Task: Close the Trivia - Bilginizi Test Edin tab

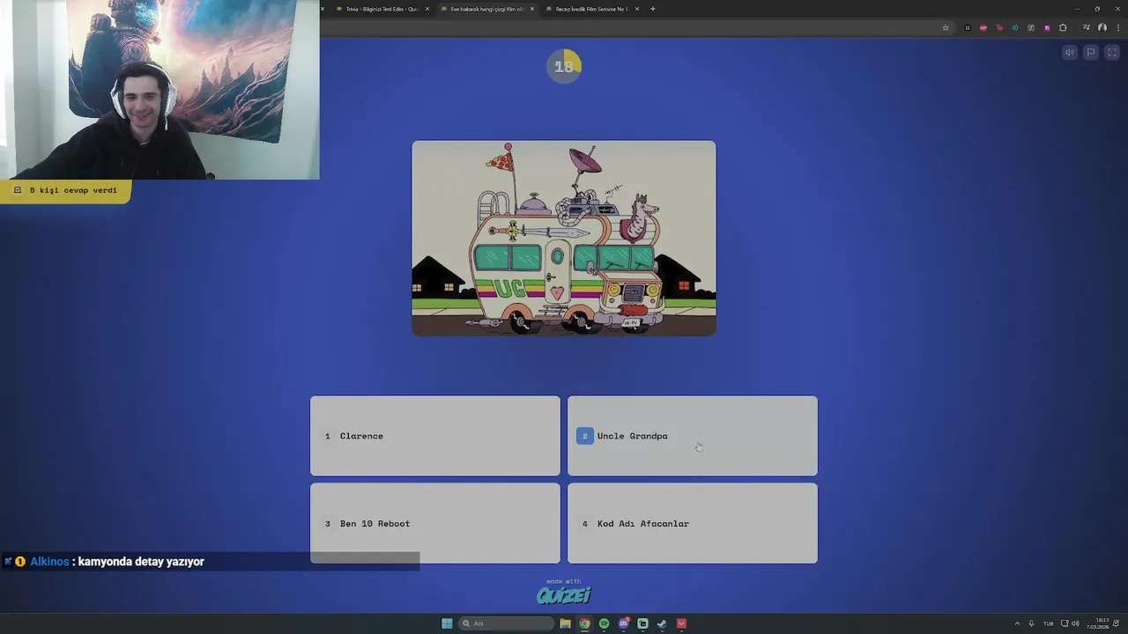Action: point(427,9)
